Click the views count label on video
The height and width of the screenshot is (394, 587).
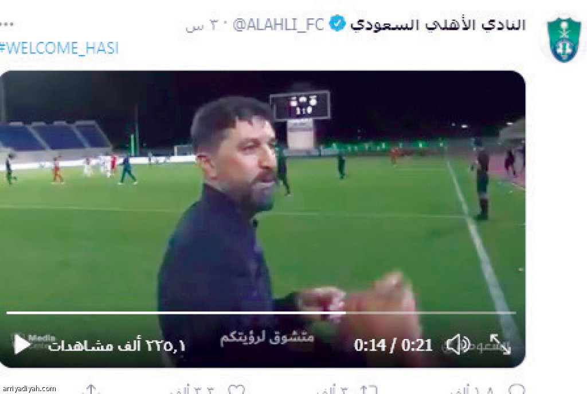pos(117,345)
